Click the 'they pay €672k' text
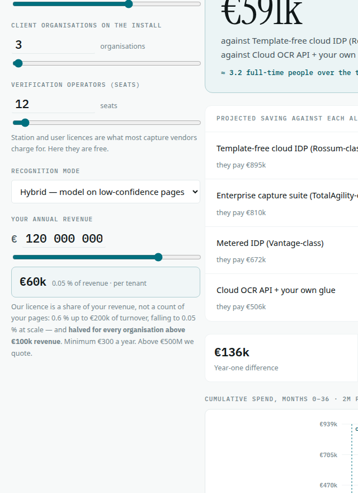 coord(241,260)
